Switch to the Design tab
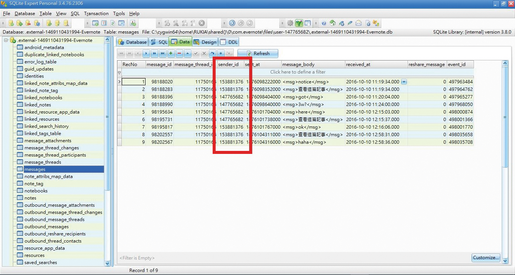Image resolution: width=515 pixels, height=275 pixels. (x=205, y=42)
